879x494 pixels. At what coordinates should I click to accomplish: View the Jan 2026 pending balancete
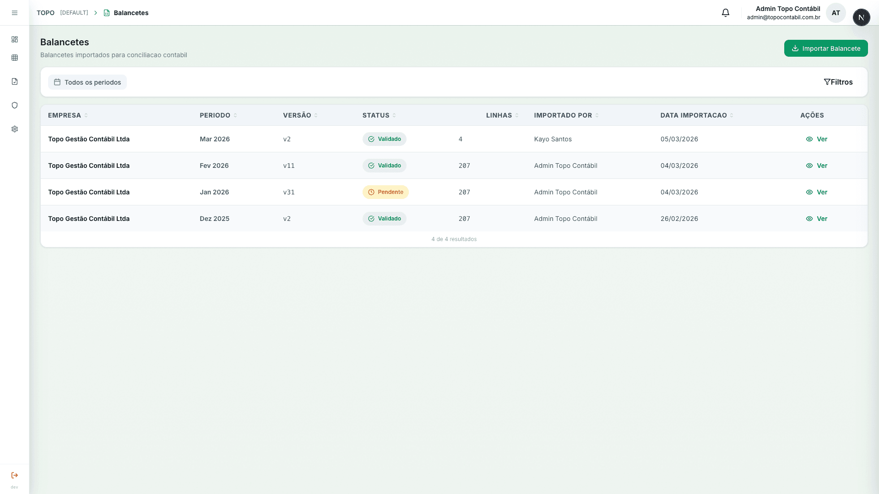(x=817, y=192)
